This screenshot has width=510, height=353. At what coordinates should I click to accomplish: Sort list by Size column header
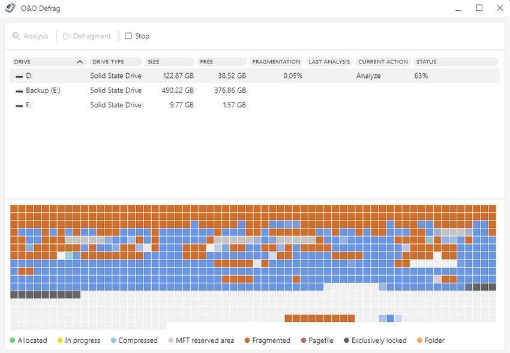[x=170, y=62]
